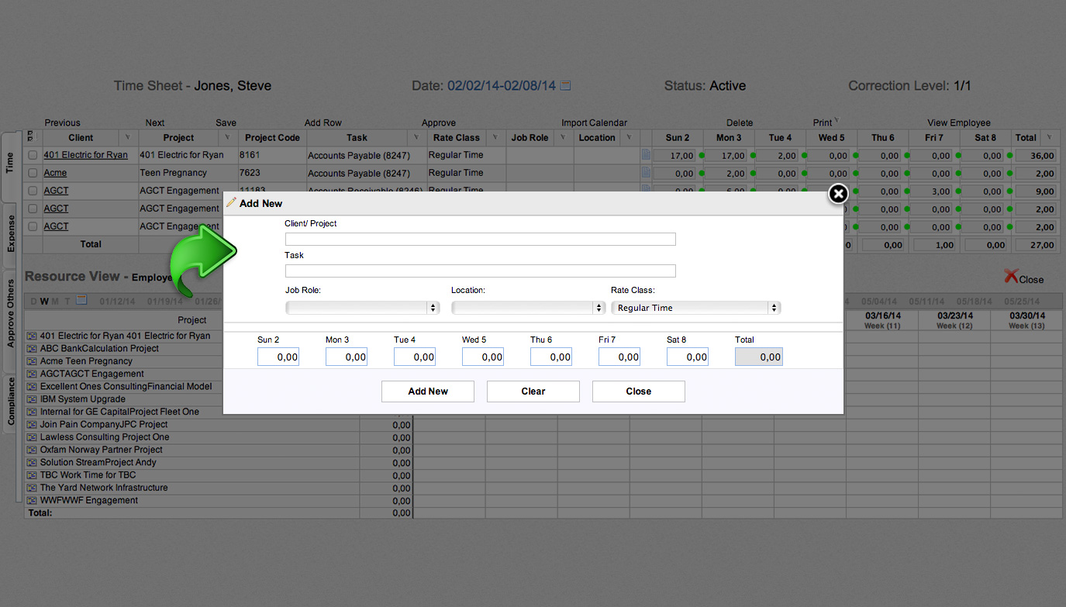The image size is (1066, 607).
Task: Open the calendar icon in the Resource View toolbar
Action: (81, 301)
